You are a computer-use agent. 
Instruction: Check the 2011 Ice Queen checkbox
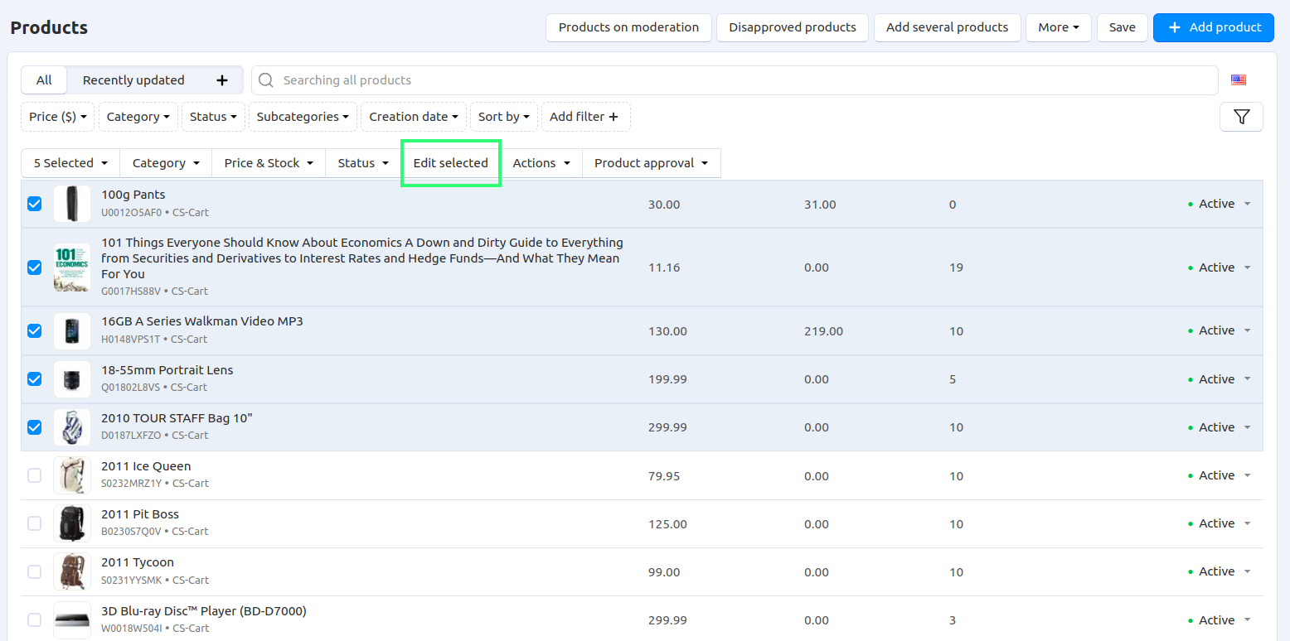point(35,475)
